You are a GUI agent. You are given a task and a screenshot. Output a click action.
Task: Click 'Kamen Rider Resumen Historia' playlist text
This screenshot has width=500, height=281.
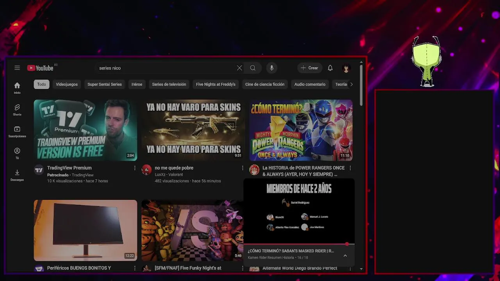tap(271, 258)
